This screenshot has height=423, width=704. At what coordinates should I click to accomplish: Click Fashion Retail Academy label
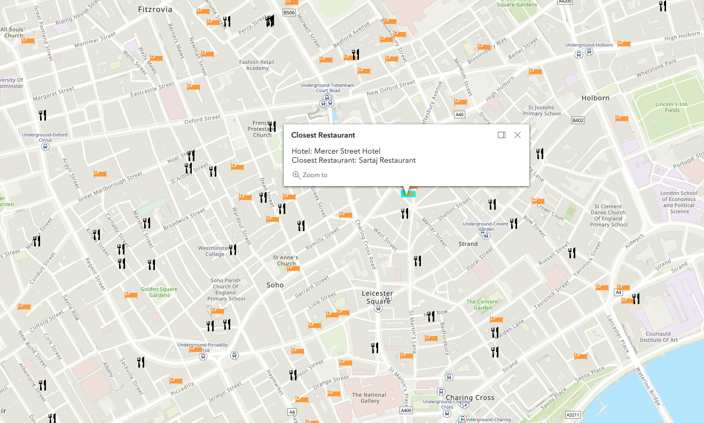257,65
